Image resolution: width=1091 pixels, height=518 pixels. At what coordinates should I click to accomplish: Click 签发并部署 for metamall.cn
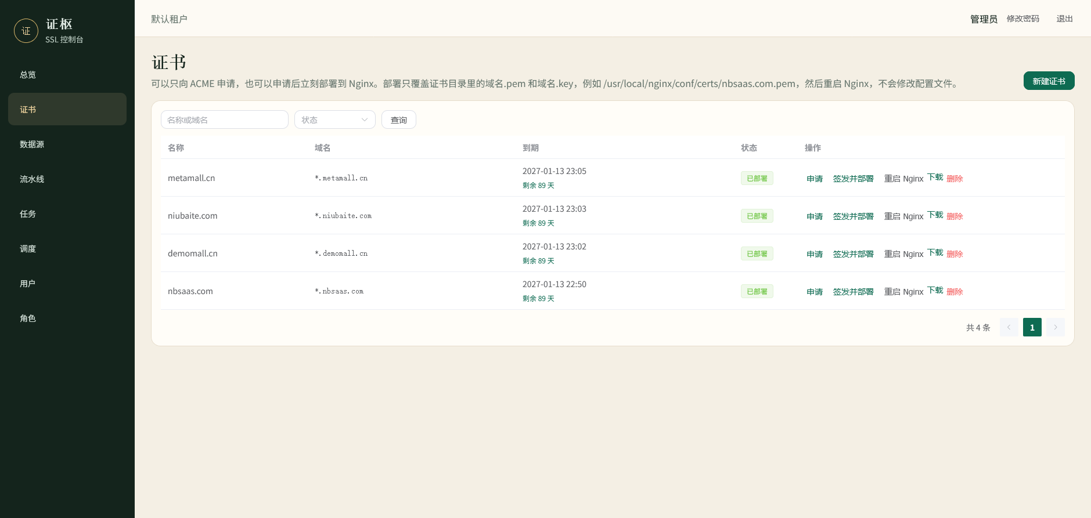(853, 179)
